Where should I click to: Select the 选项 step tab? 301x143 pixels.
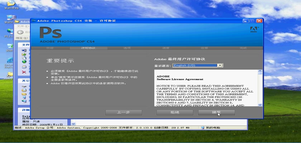[127, 48]
